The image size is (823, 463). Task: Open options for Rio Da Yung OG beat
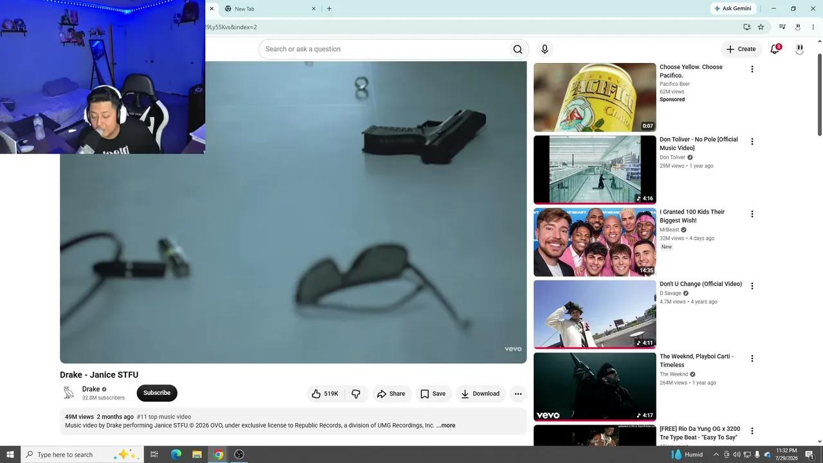click(752, 431)
